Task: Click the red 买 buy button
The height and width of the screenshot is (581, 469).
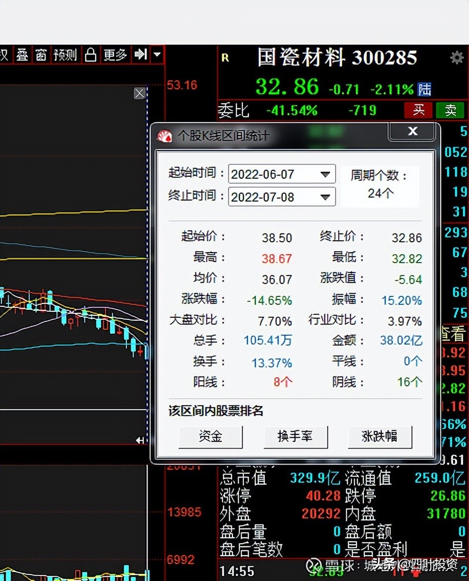Action: point(418,110)
